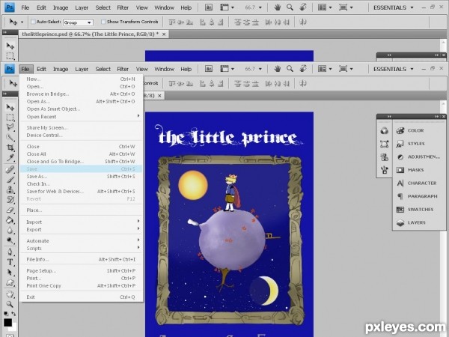Pick the Brush tool in the toolbox

pos(10,180)
